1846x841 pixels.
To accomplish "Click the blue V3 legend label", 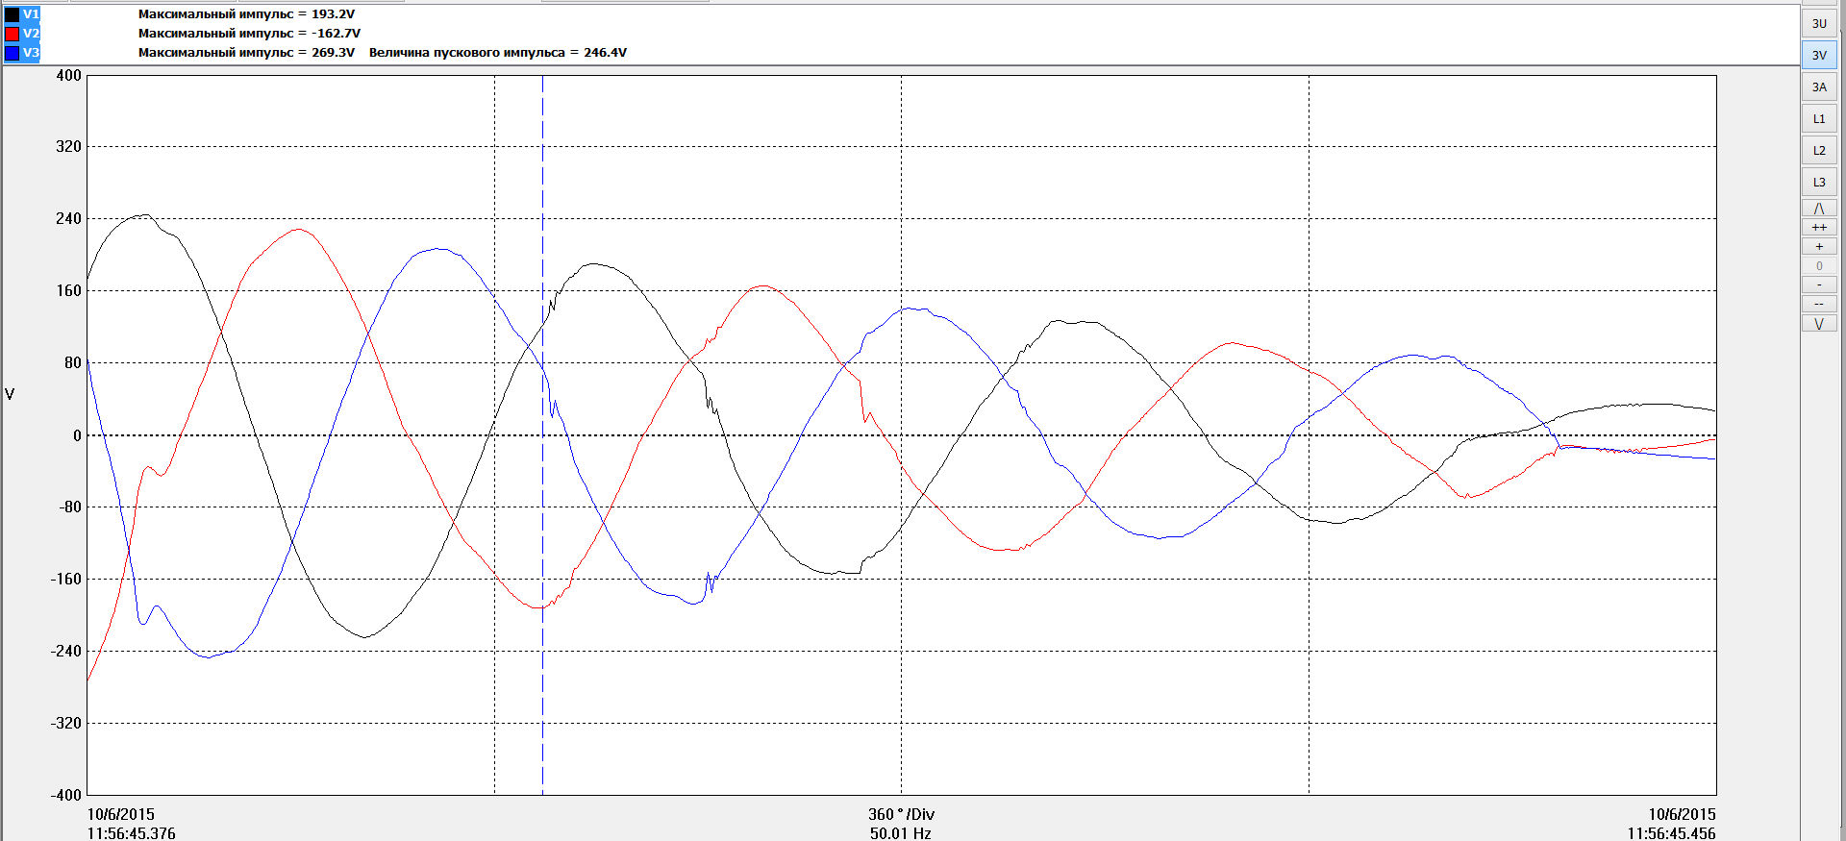I will [x=31, y=53].
